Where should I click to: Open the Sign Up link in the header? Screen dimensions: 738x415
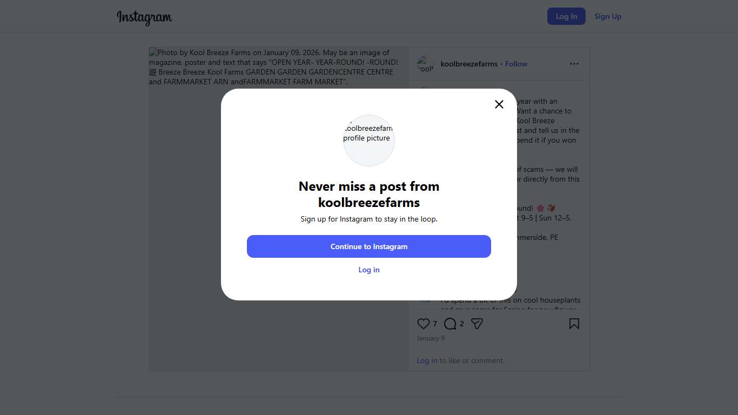pyautogui.click(x=608, y=16)
